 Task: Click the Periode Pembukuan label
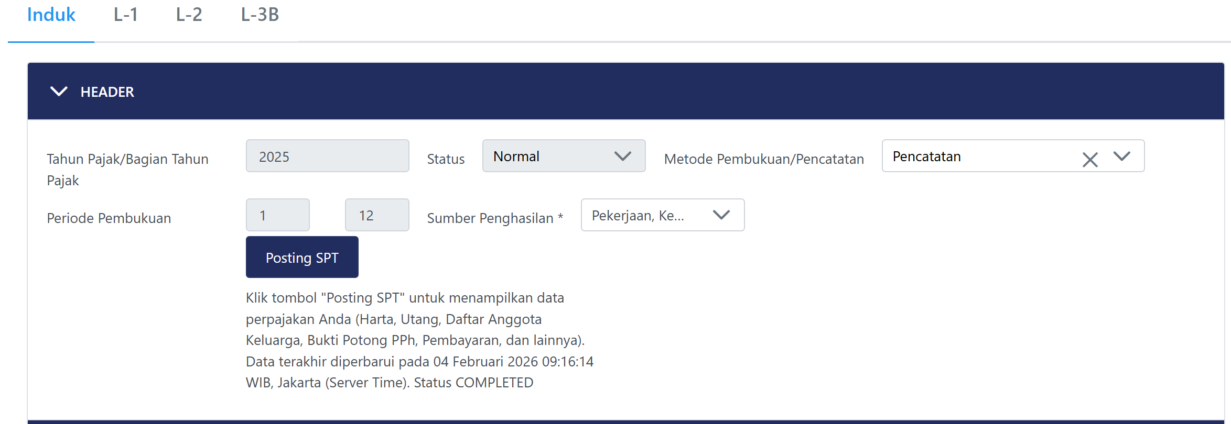[x=109, y=218]
